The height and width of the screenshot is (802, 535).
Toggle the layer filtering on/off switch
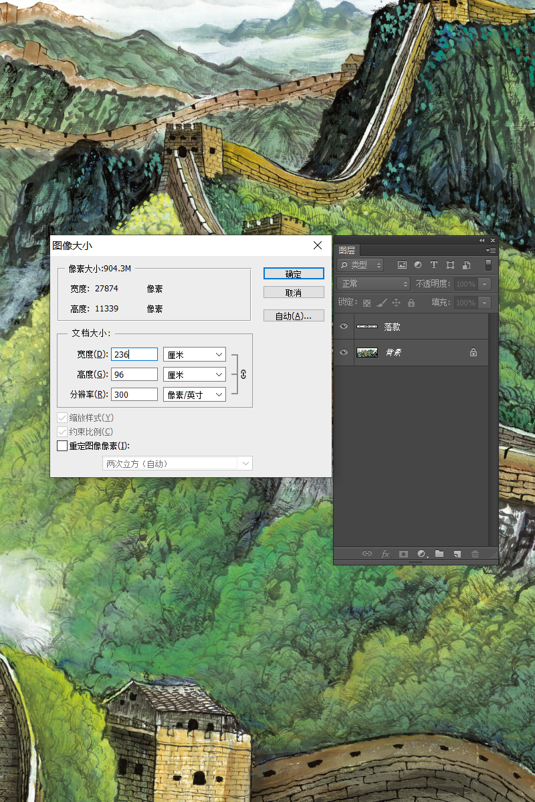point(489,265)
